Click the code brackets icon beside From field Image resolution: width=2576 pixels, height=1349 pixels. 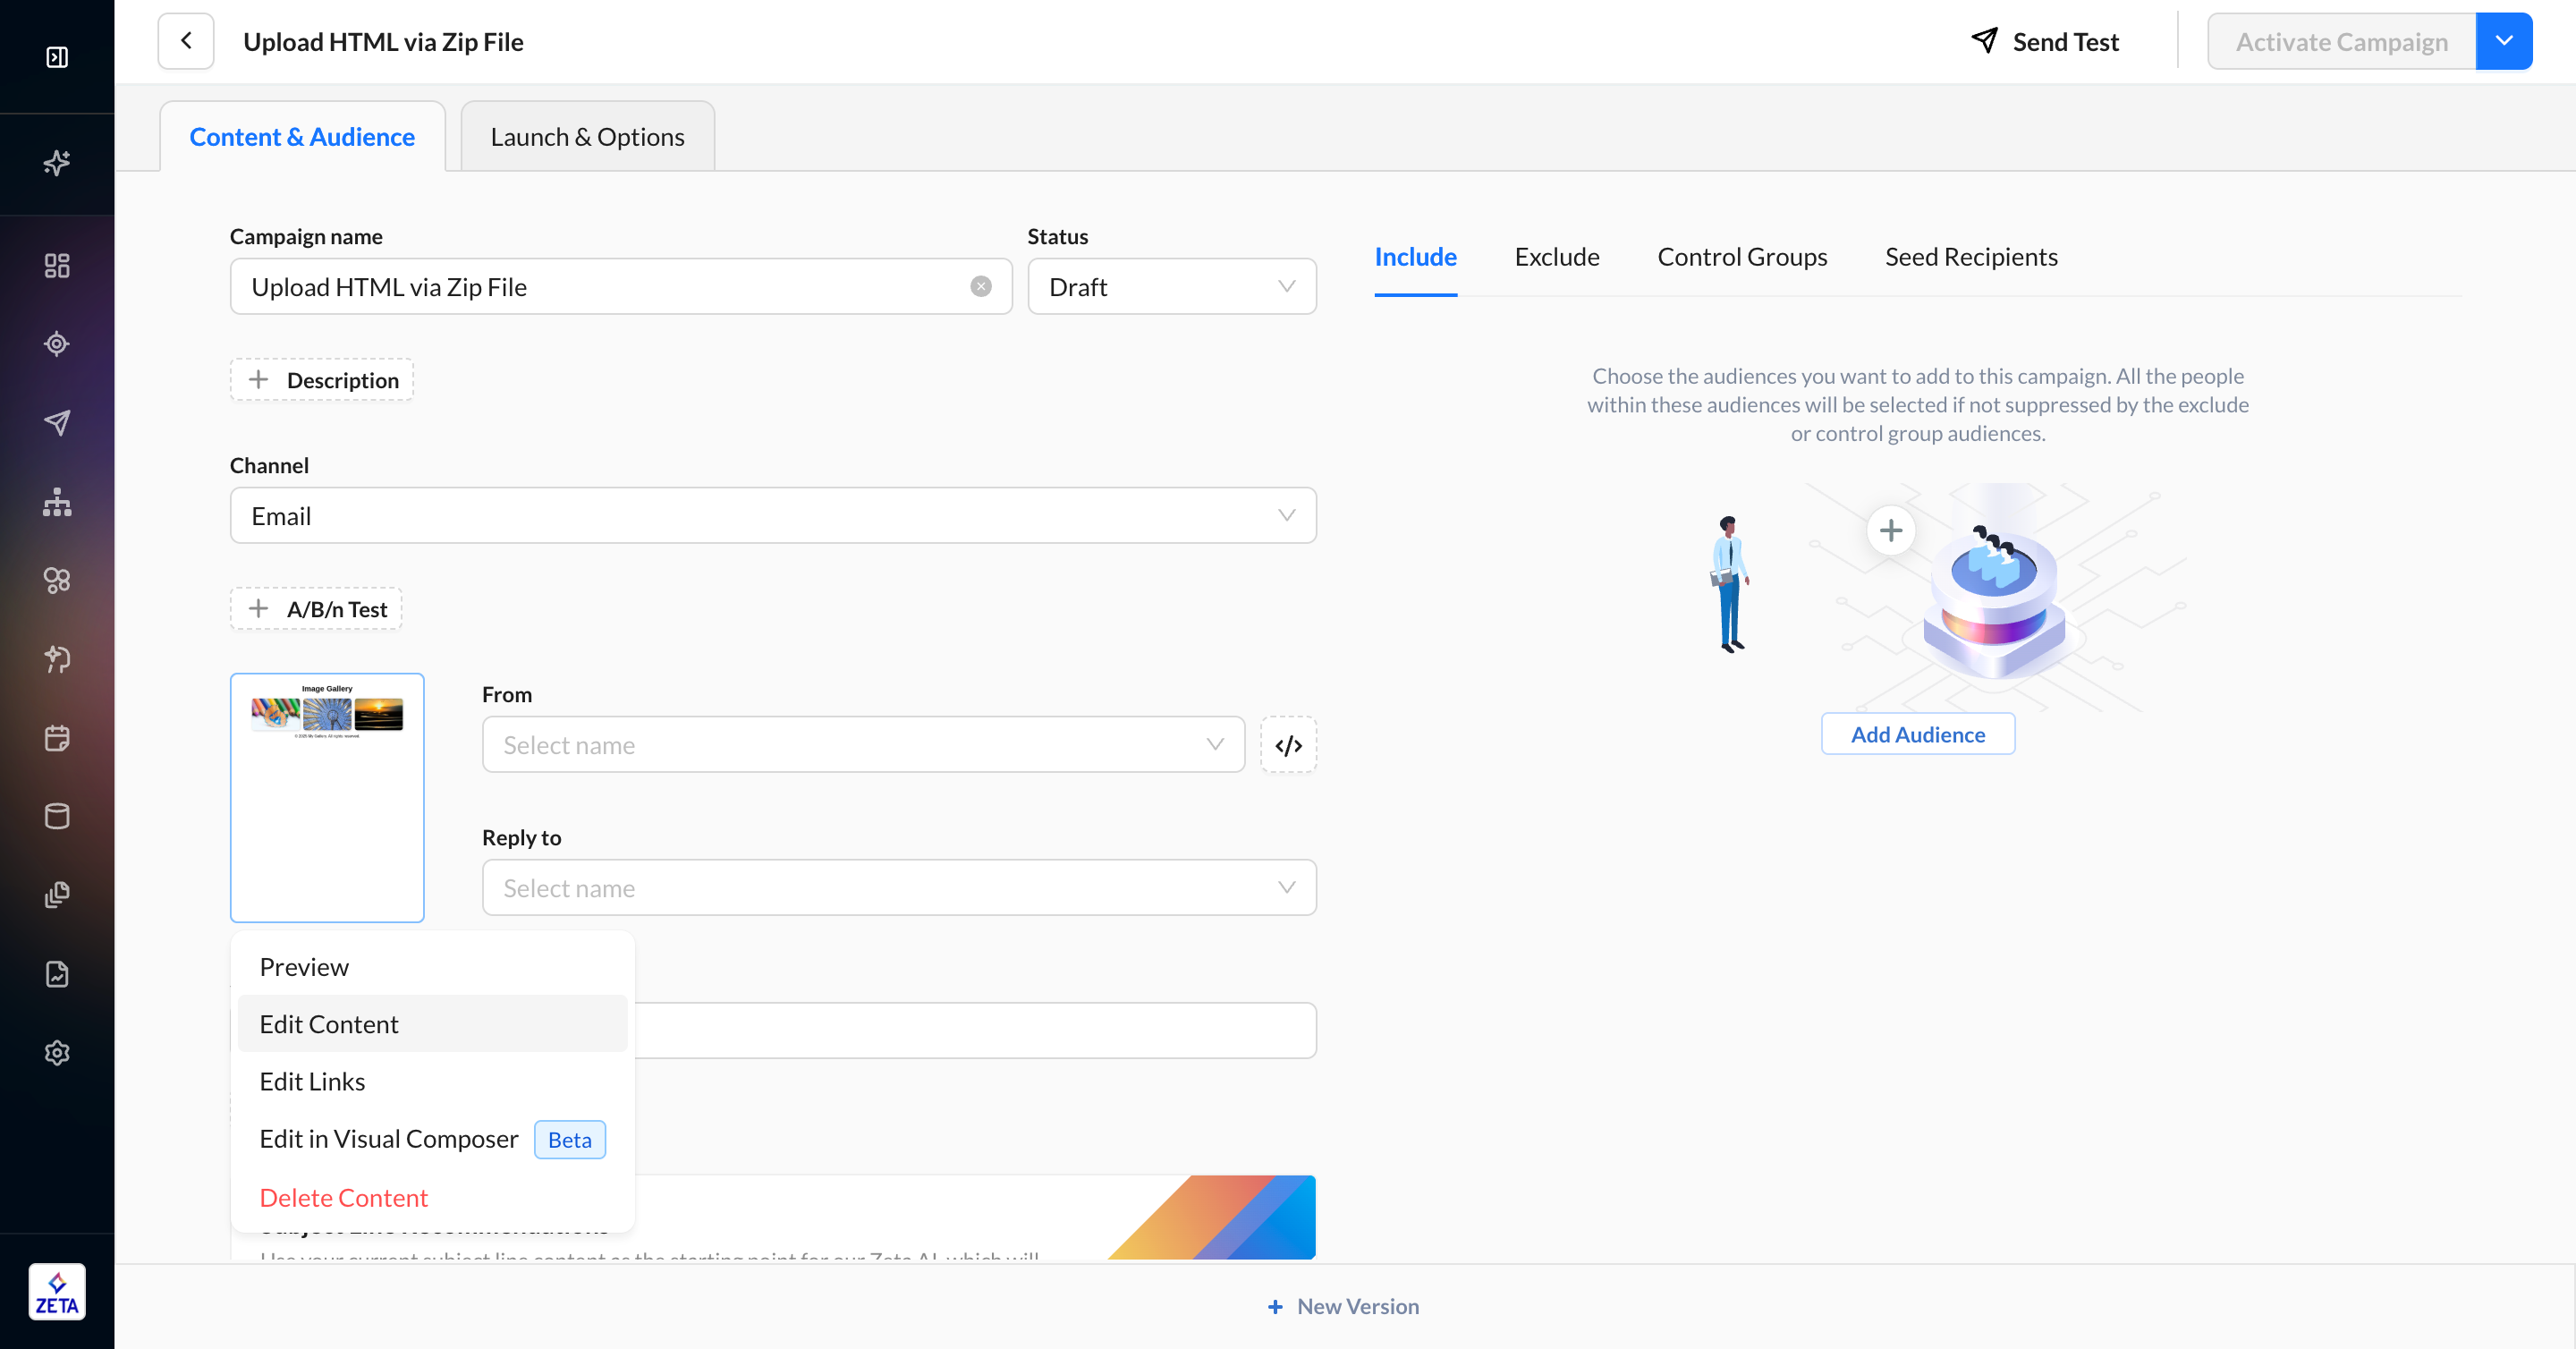1288,745
